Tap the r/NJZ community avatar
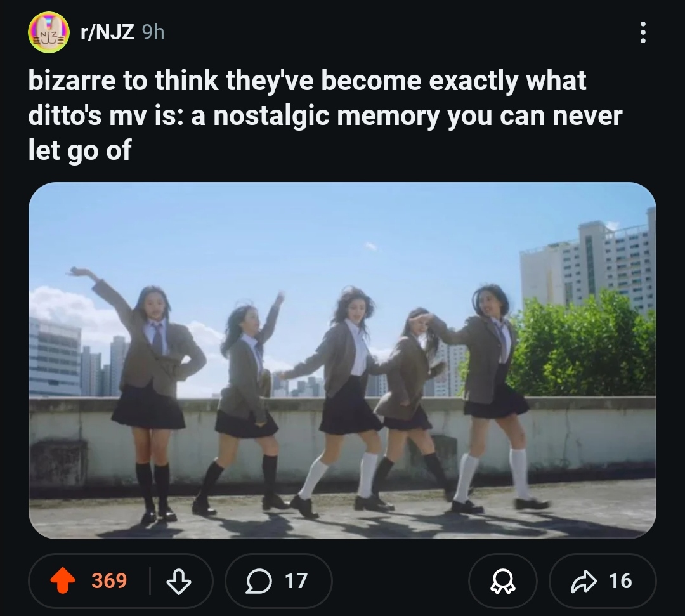Viewport: 685px width, 616px height. click(x=48, y=32)
